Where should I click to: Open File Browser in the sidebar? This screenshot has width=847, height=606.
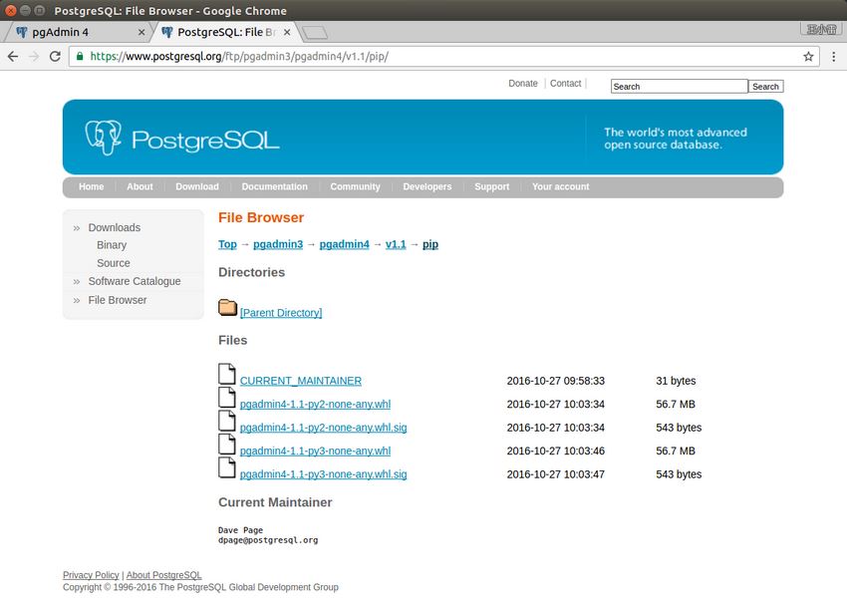pos(118,300)
